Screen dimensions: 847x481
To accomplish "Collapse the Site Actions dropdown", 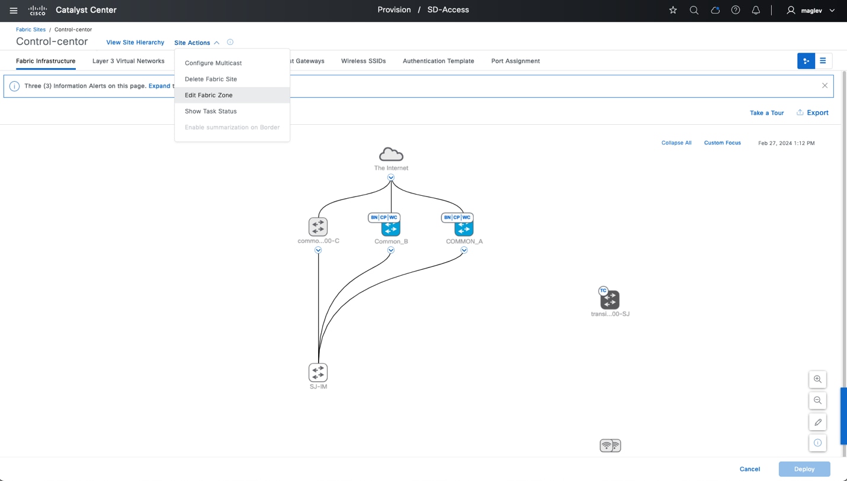I will tap(197, 43).
